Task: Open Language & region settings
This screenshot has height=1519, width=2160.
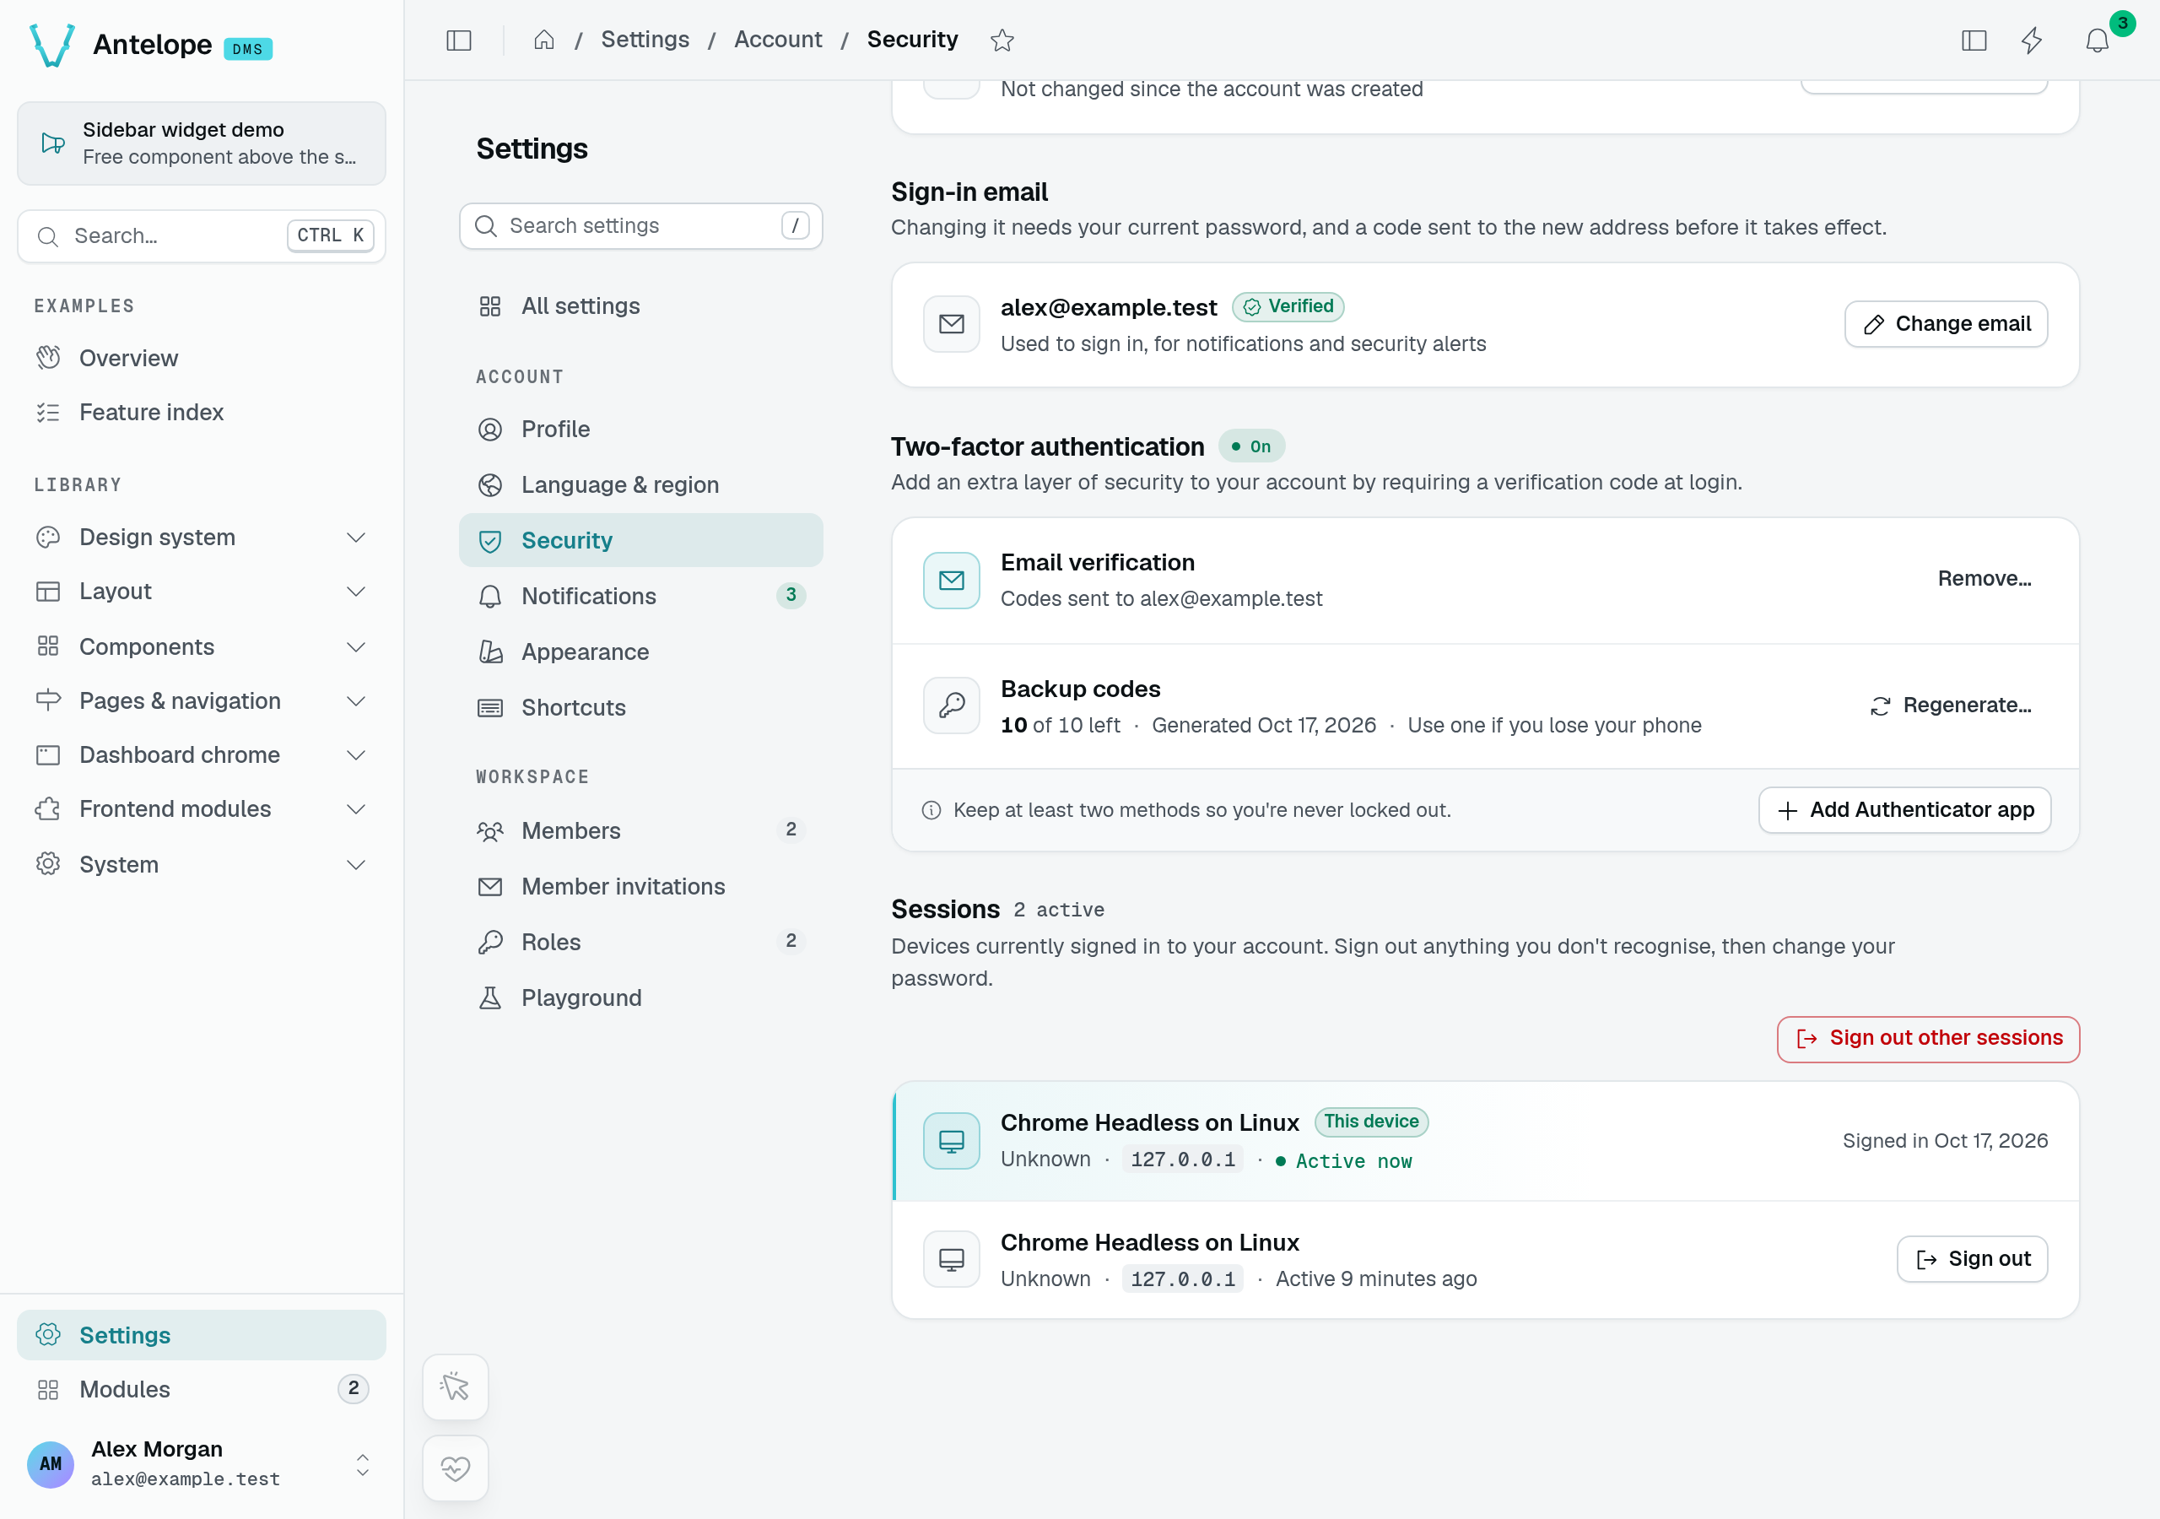Action: 640,484
